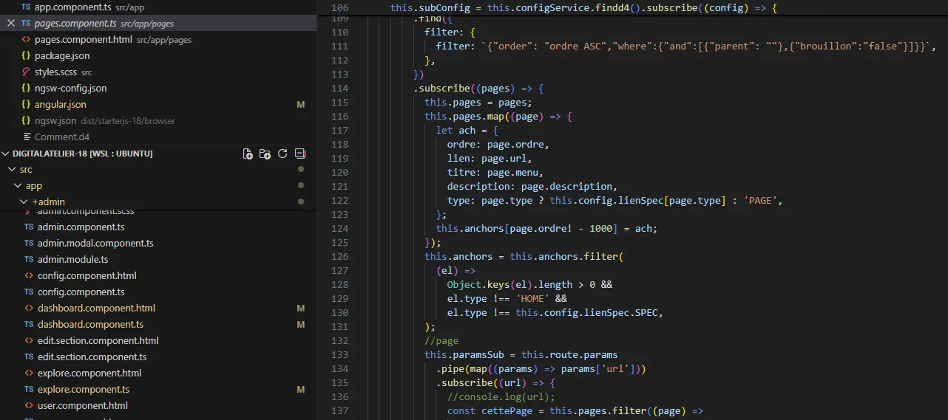Open Comment.d4 from open editors

pyautogui.click(x=62, y=137)
